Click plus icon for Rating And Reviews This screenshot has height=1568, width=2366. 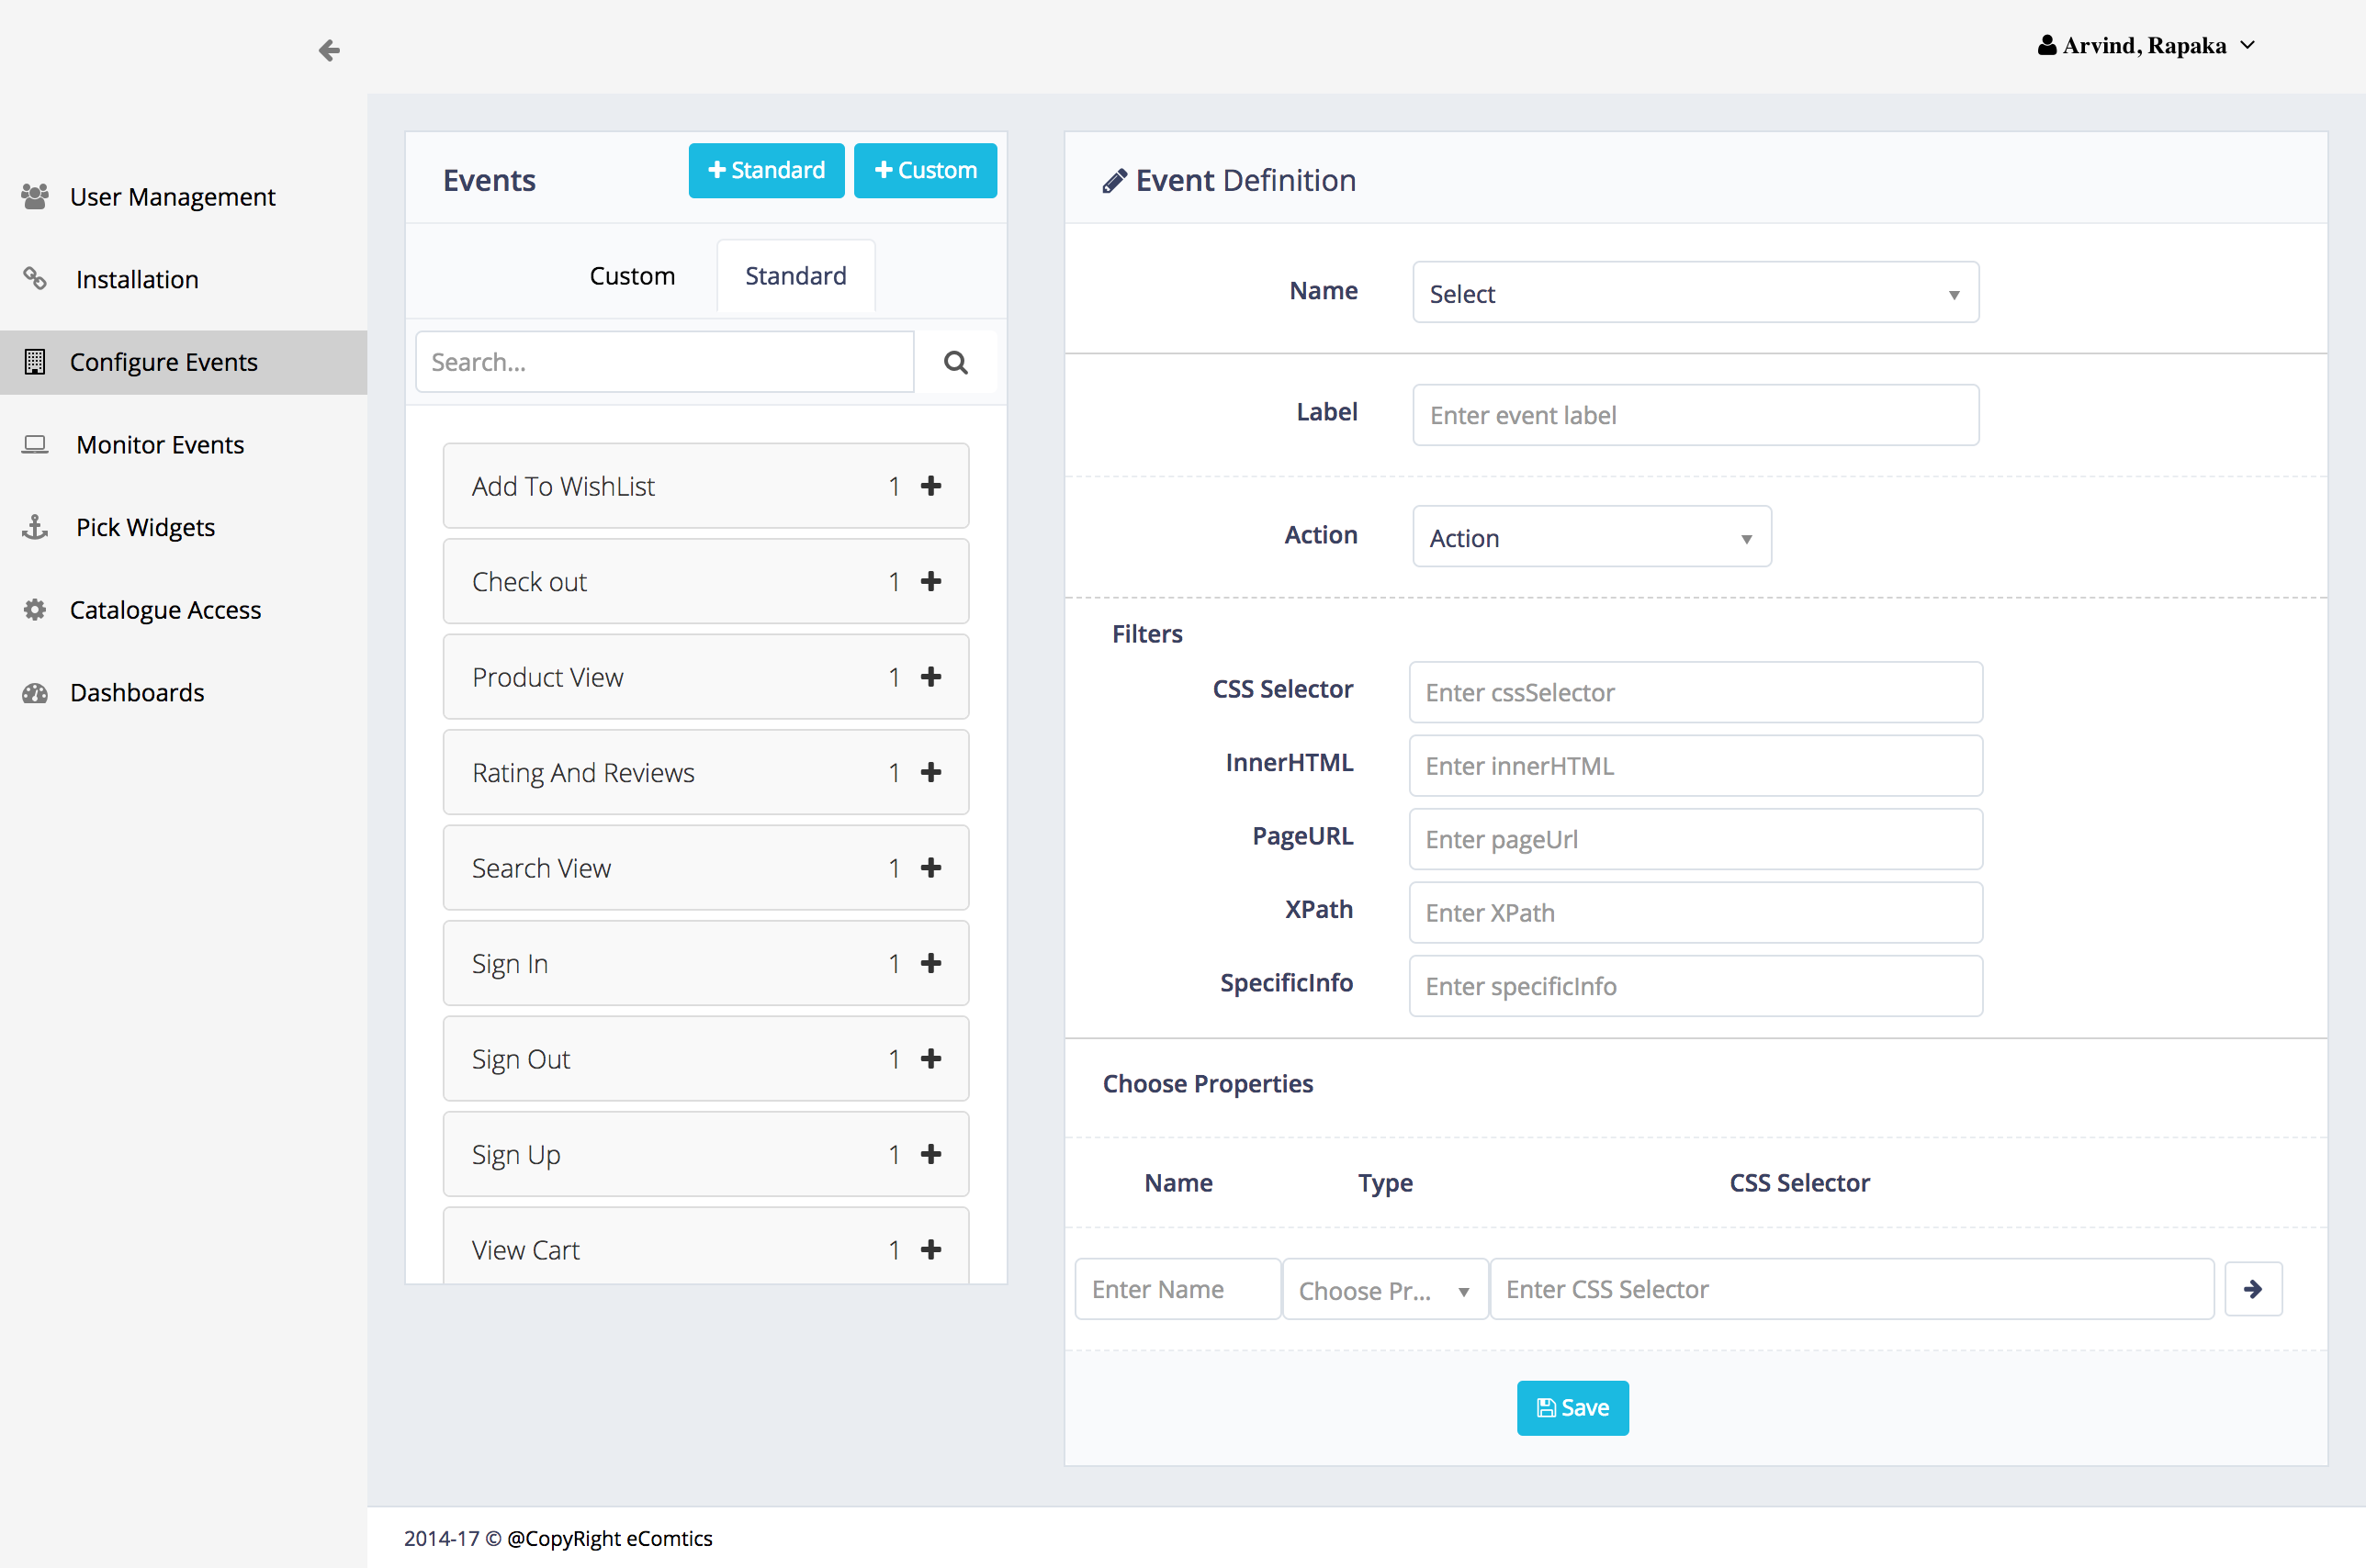click(x=931, y=772)
